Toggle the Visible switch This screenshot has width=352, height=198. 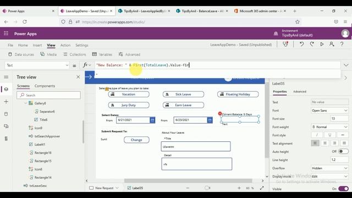(343, 189)
